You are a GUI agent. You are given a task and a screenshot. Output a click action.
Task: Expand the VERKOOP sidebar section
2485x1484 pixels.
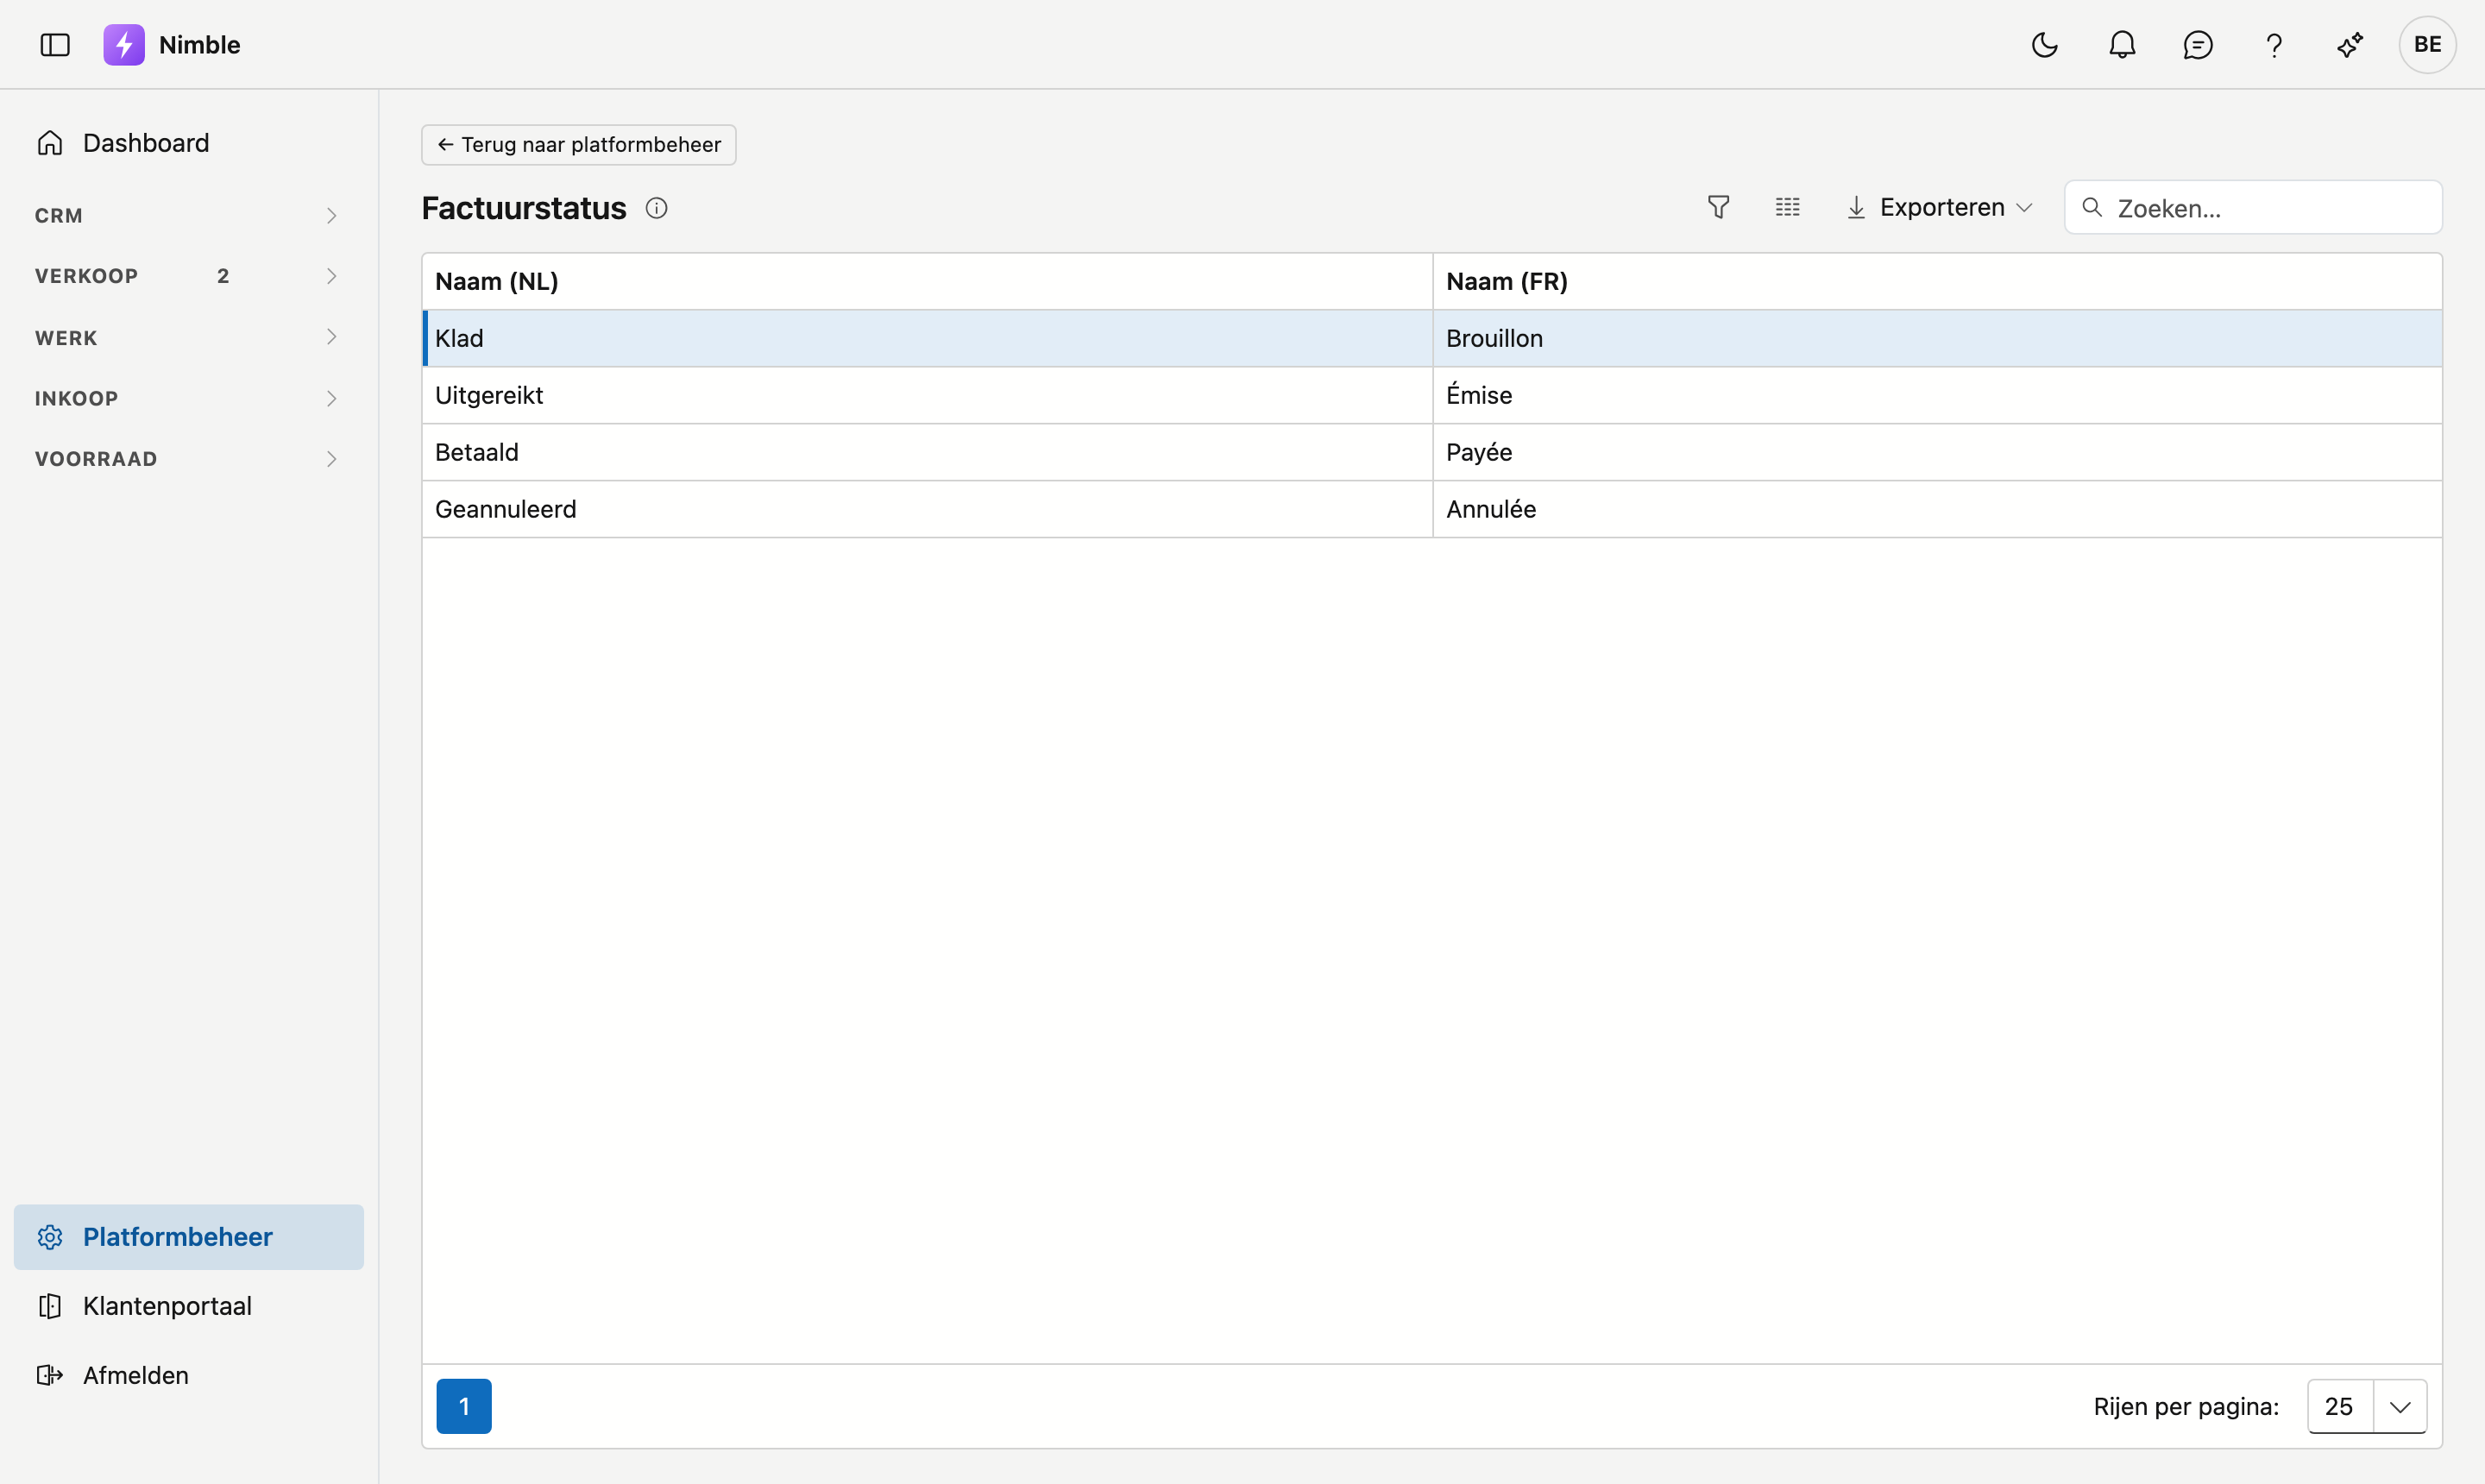pyautogui.click(x=188, y=276)
